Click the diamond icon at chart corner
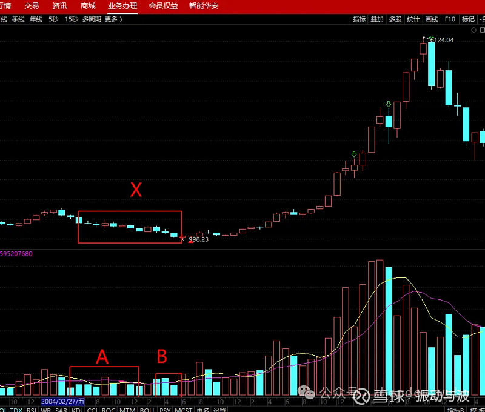This screenshot has width=485, height=412. 473,30
